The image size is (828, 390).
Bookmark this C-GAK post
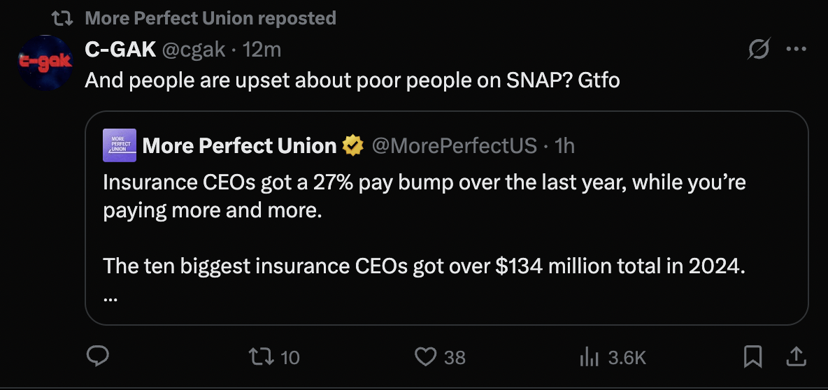(x=752, y=357)
